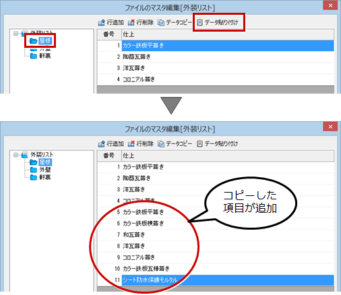This screenshot has width=341, height=295.
Task: Select row 7 和瓦葺き in lower list
Action: [216, 234]
